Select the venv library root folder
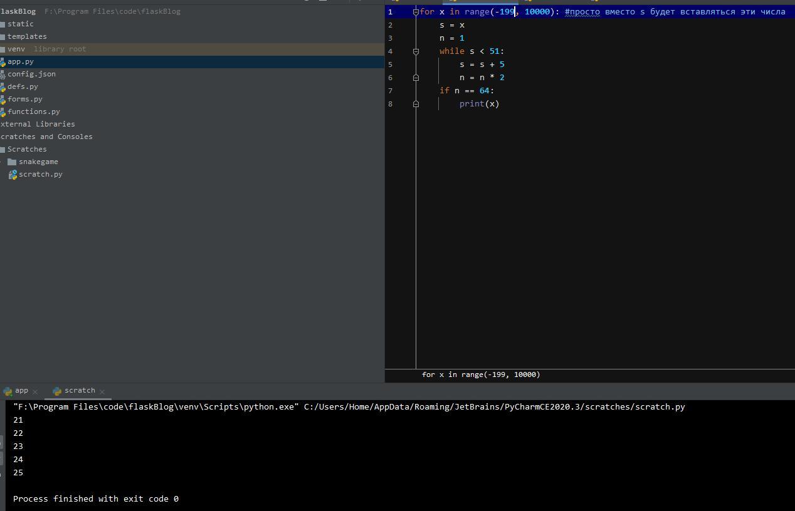The width and height of the screenshot is (795, 511). tap(16, 49)
